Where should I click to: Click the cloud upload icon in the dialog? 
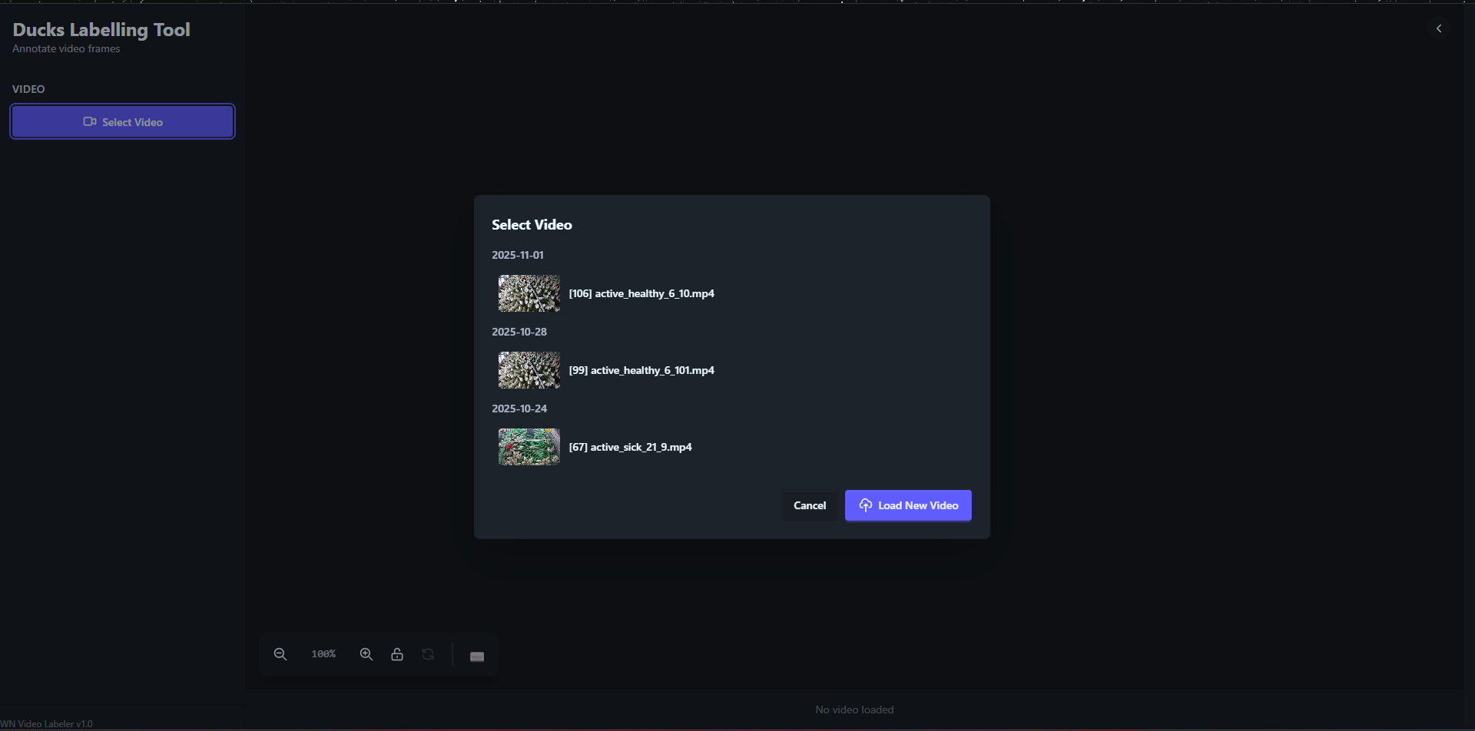(866, 505)
